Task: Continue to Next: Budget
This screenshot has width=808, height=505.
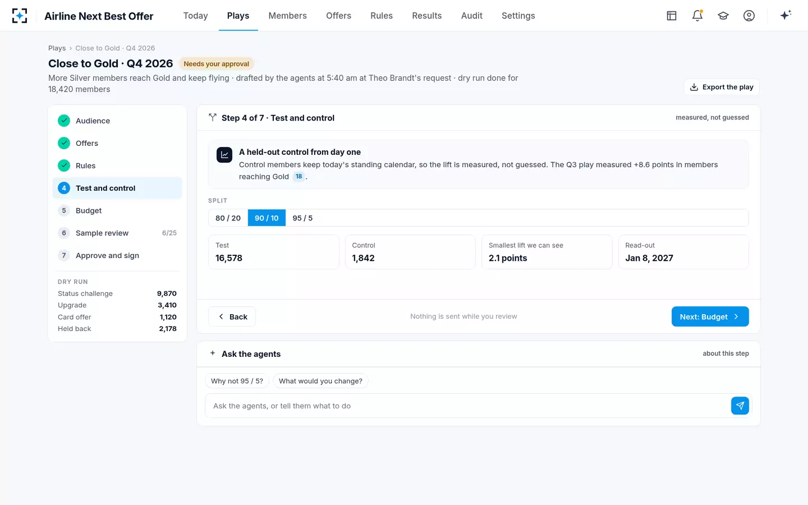Action: 710,316
